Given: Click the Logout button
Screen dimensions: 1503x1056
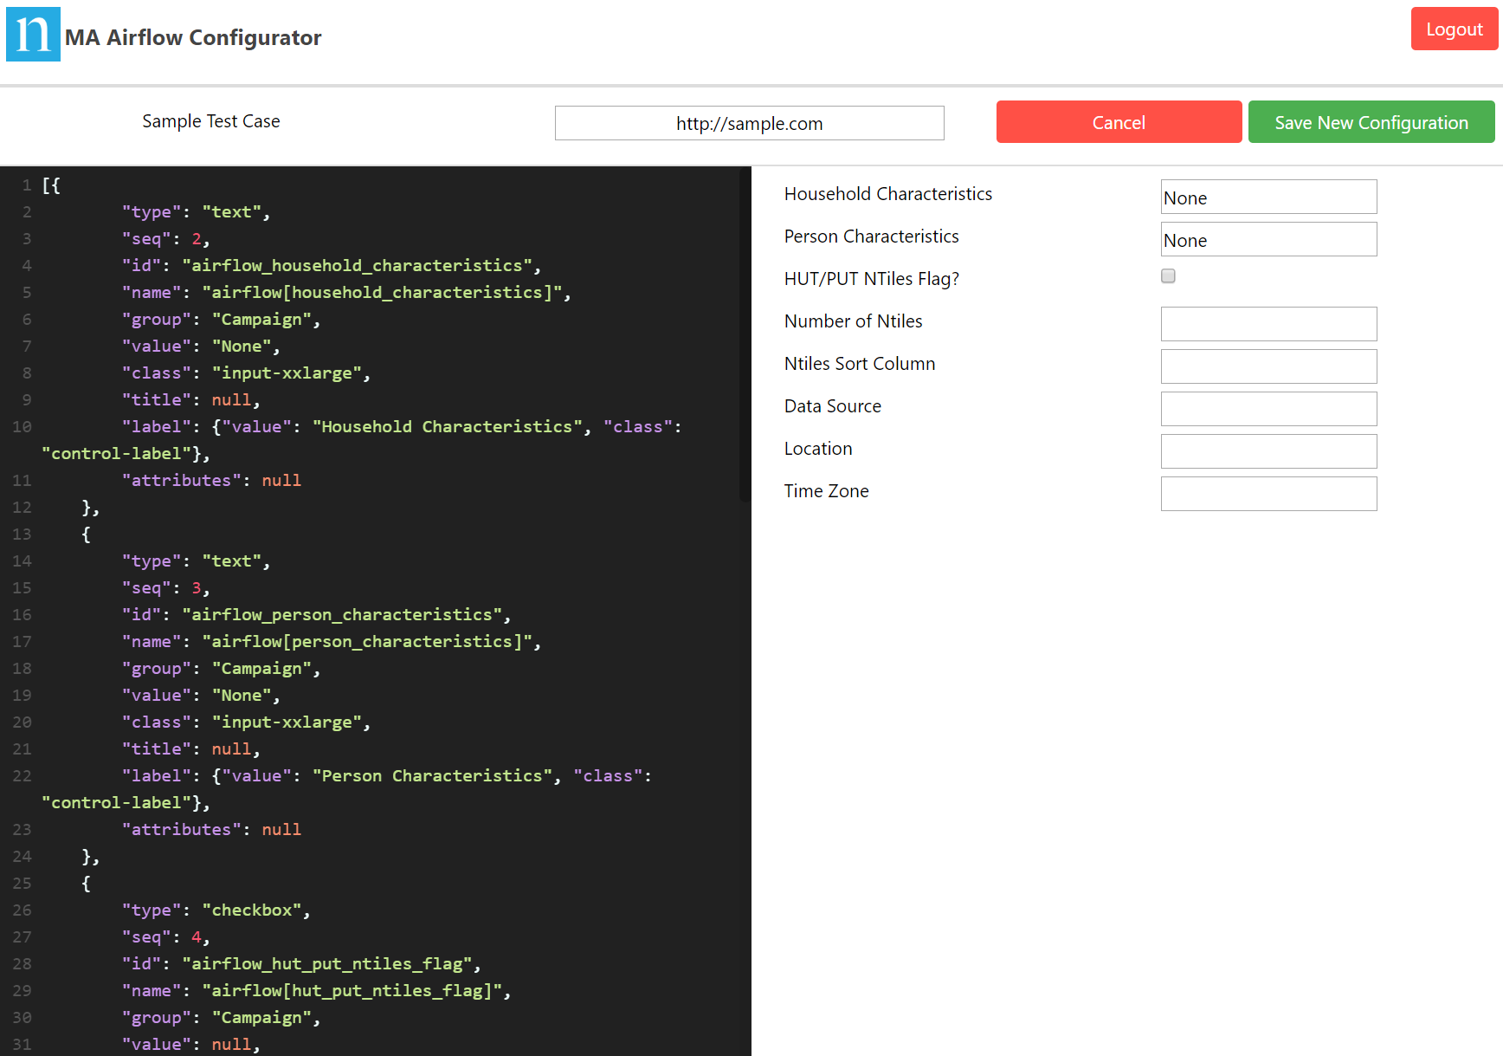Looking at the screenshot, I should click(x=1454, y=29).
